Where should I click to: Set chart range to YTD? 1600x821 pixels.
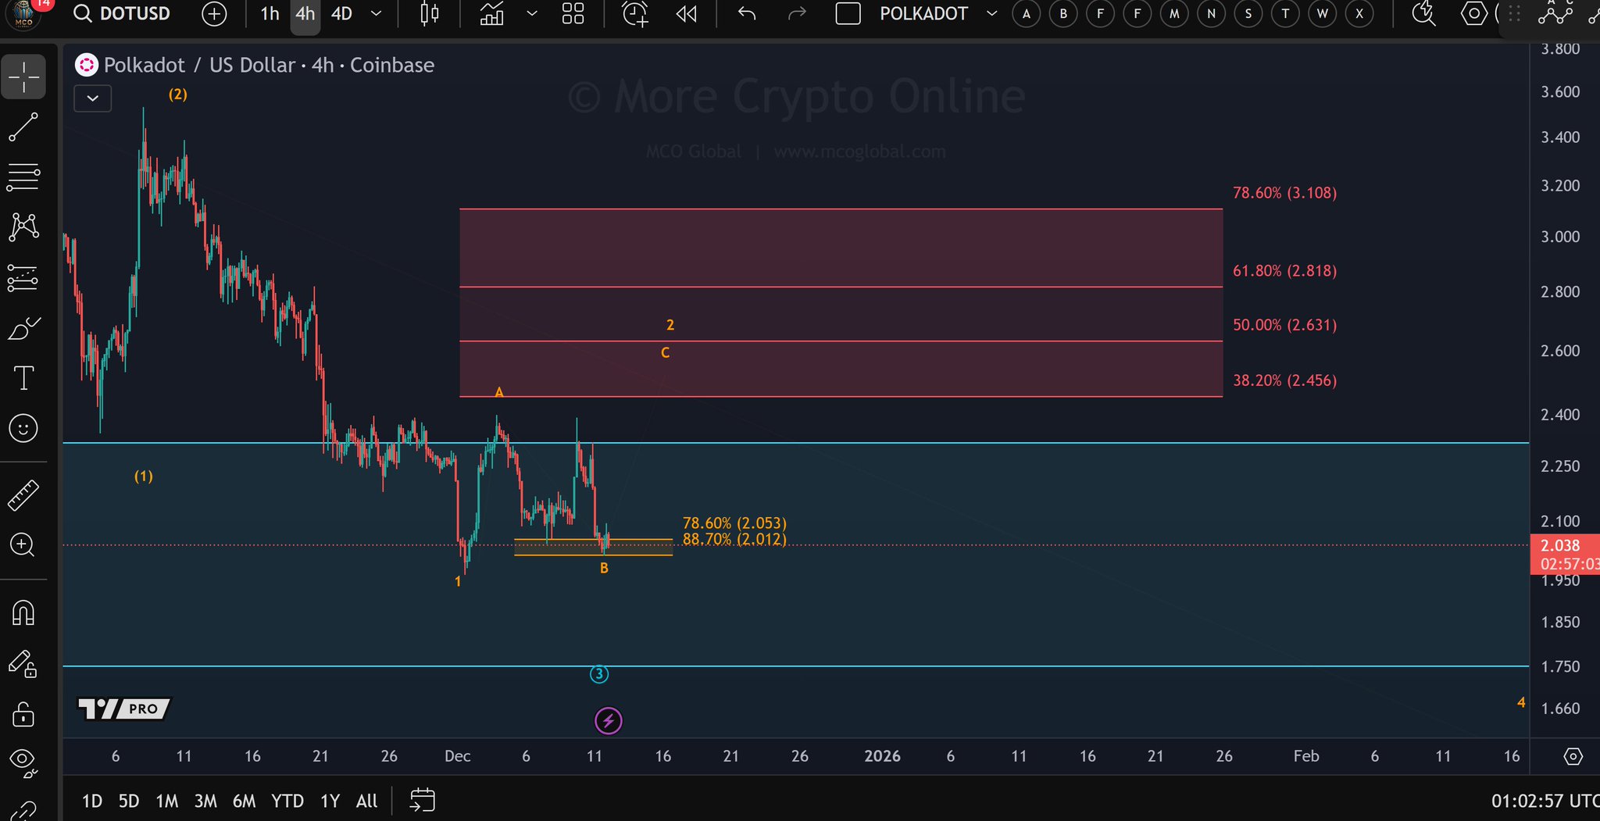287,801
